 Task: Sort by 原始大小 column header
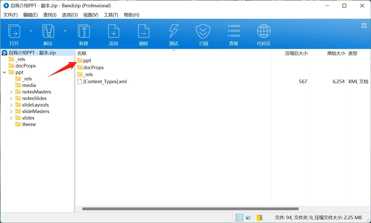(x=336, y=53)
